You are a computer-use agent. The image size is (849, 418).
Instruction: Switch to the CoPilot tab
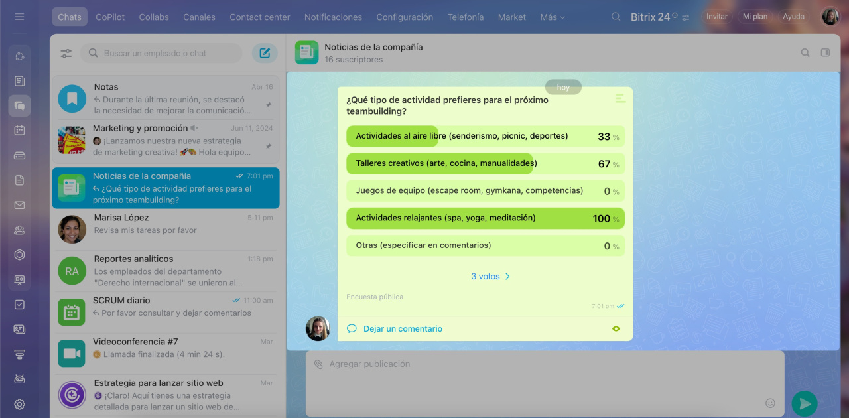[x=110, y=17]
